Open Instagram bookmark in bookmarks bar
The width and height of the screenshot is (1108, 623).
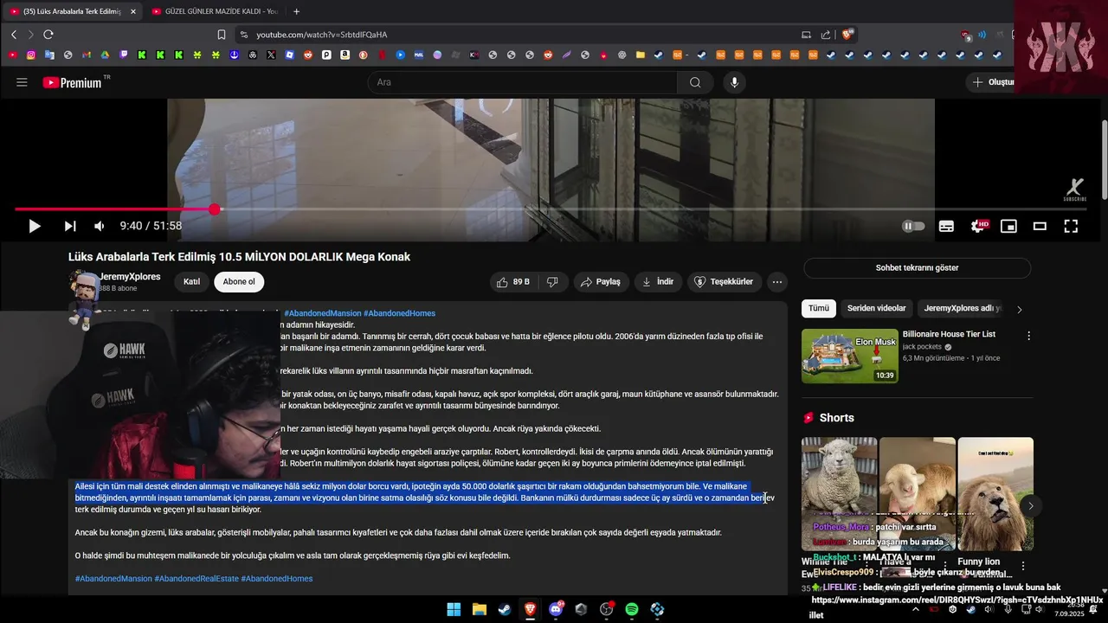[31, 55]
